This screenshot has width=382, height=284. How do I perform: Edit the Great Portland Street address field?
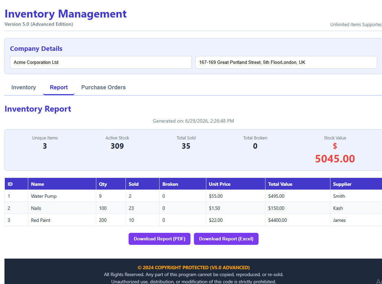point(286,62)
